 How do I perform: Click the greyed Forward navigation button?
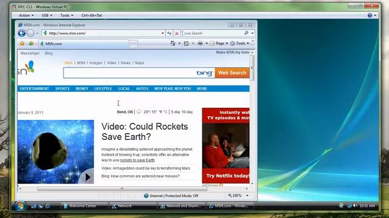coord(30,33)
